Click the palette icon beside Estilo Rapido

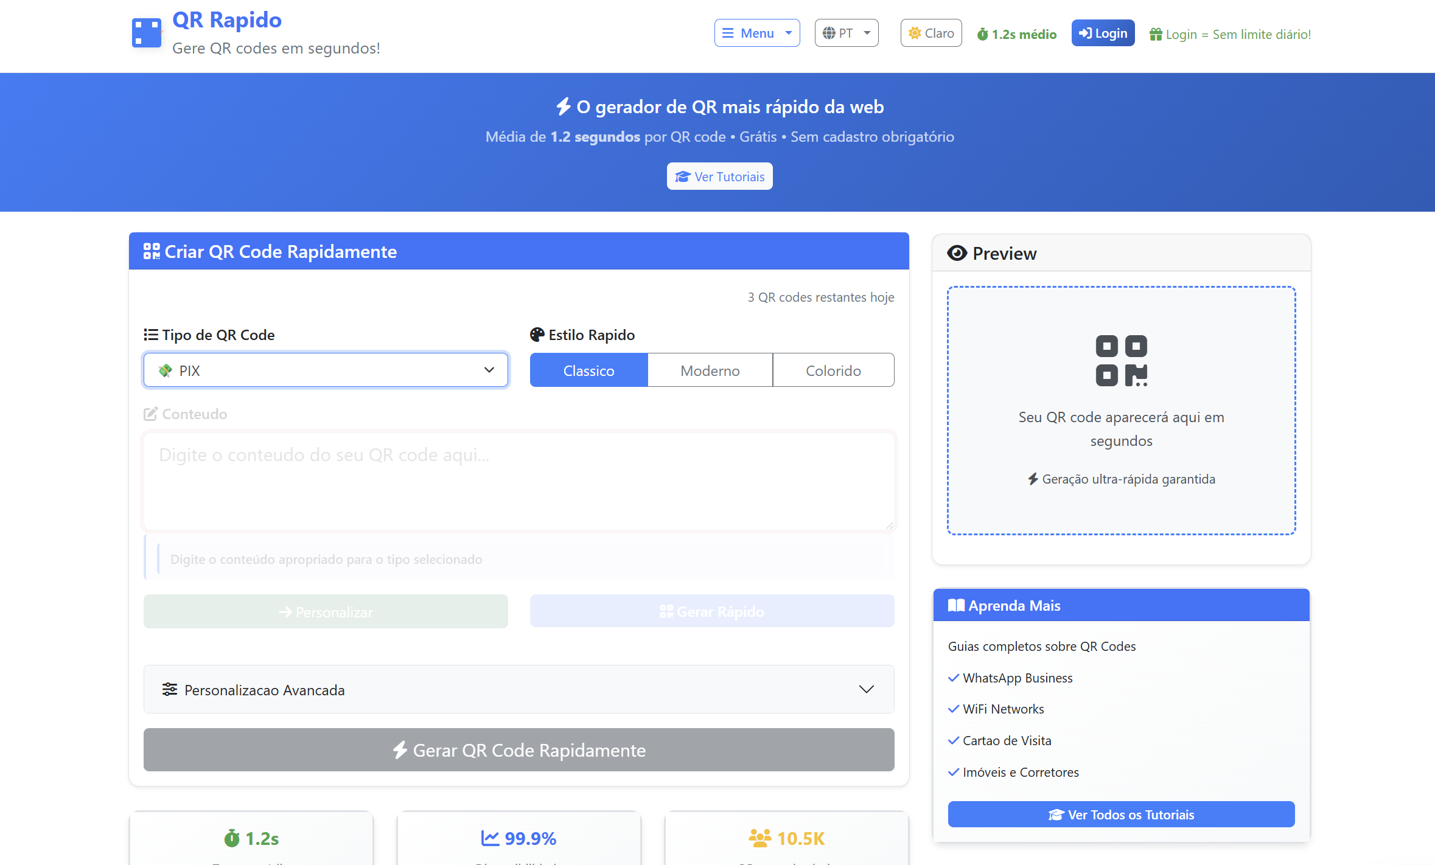coord(537,335)
